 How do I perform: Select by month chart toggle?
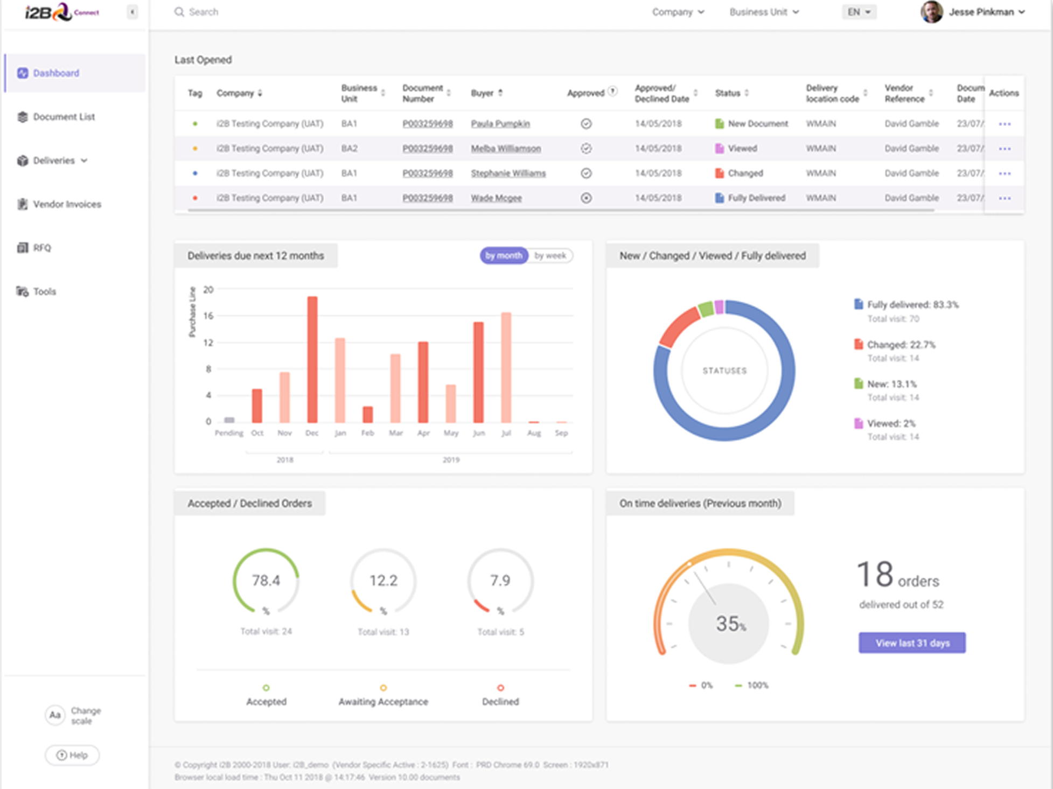pos(504,256)
